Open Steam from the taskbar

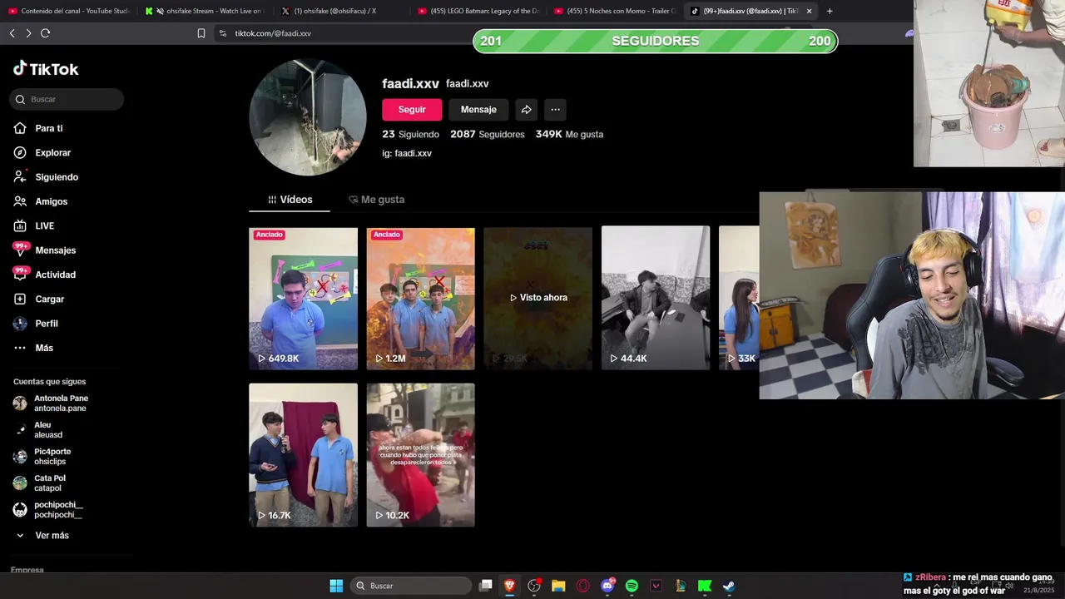729,586
